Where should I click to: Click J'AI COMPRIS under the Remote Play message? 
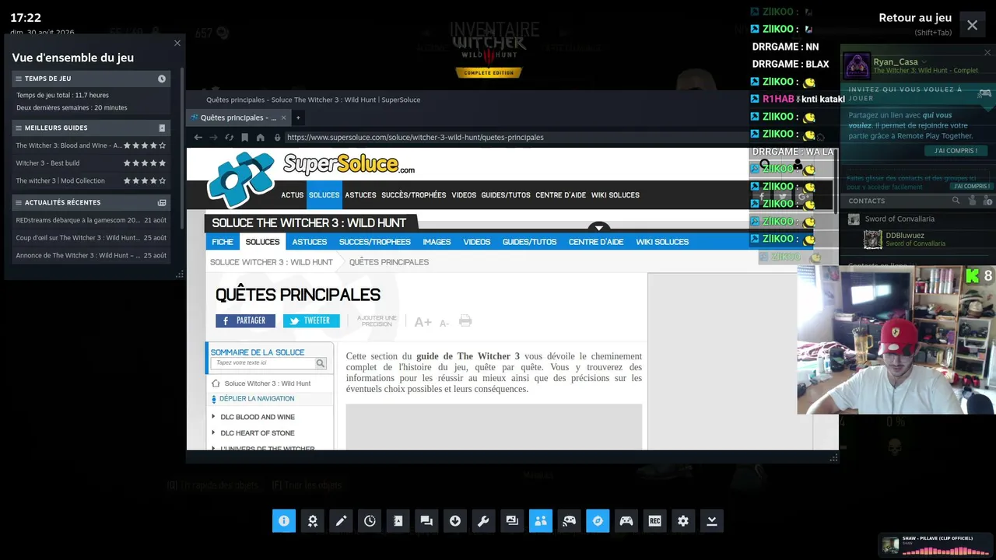tap(956, 151)
